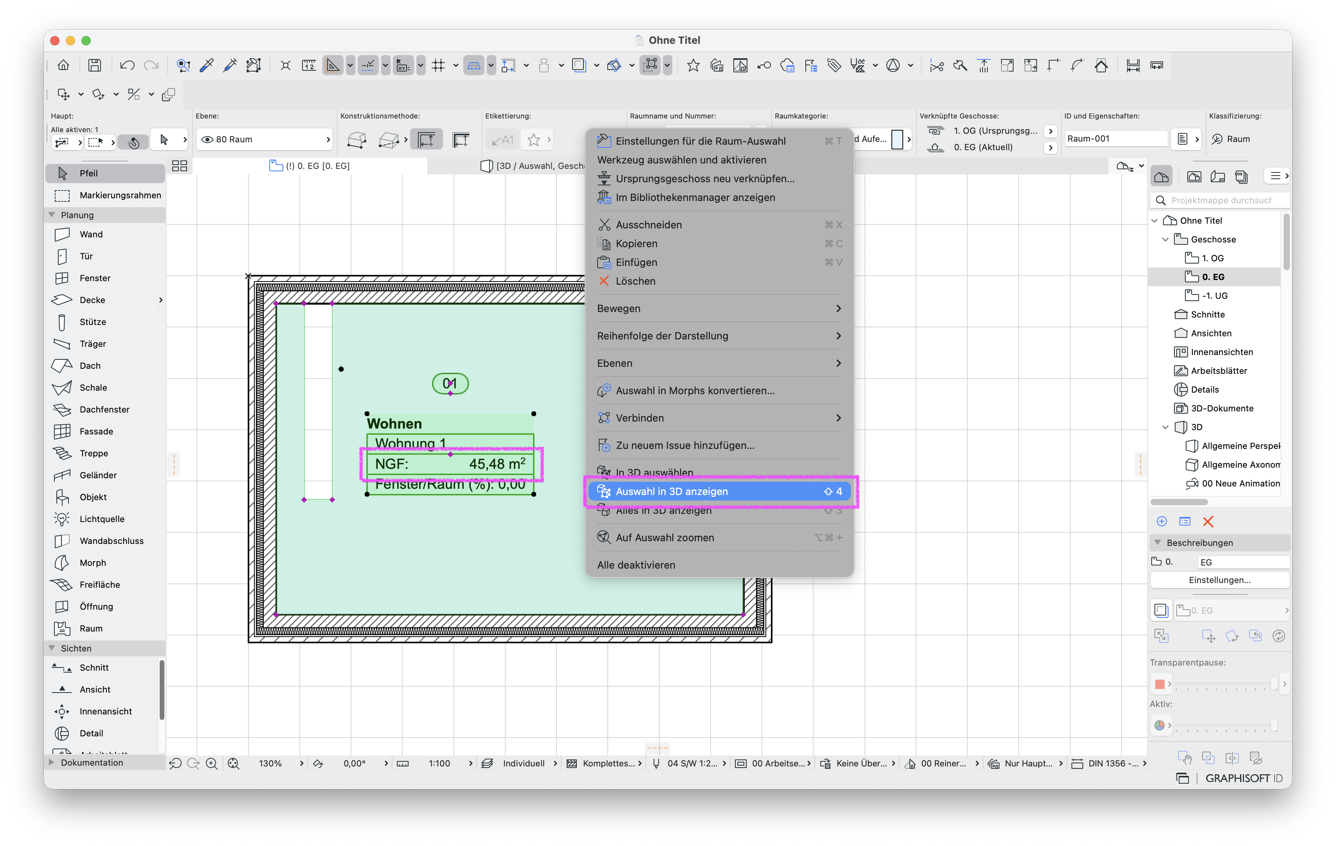Choose Kopieren in context menu
The image size is (1336, 847).
720,244
